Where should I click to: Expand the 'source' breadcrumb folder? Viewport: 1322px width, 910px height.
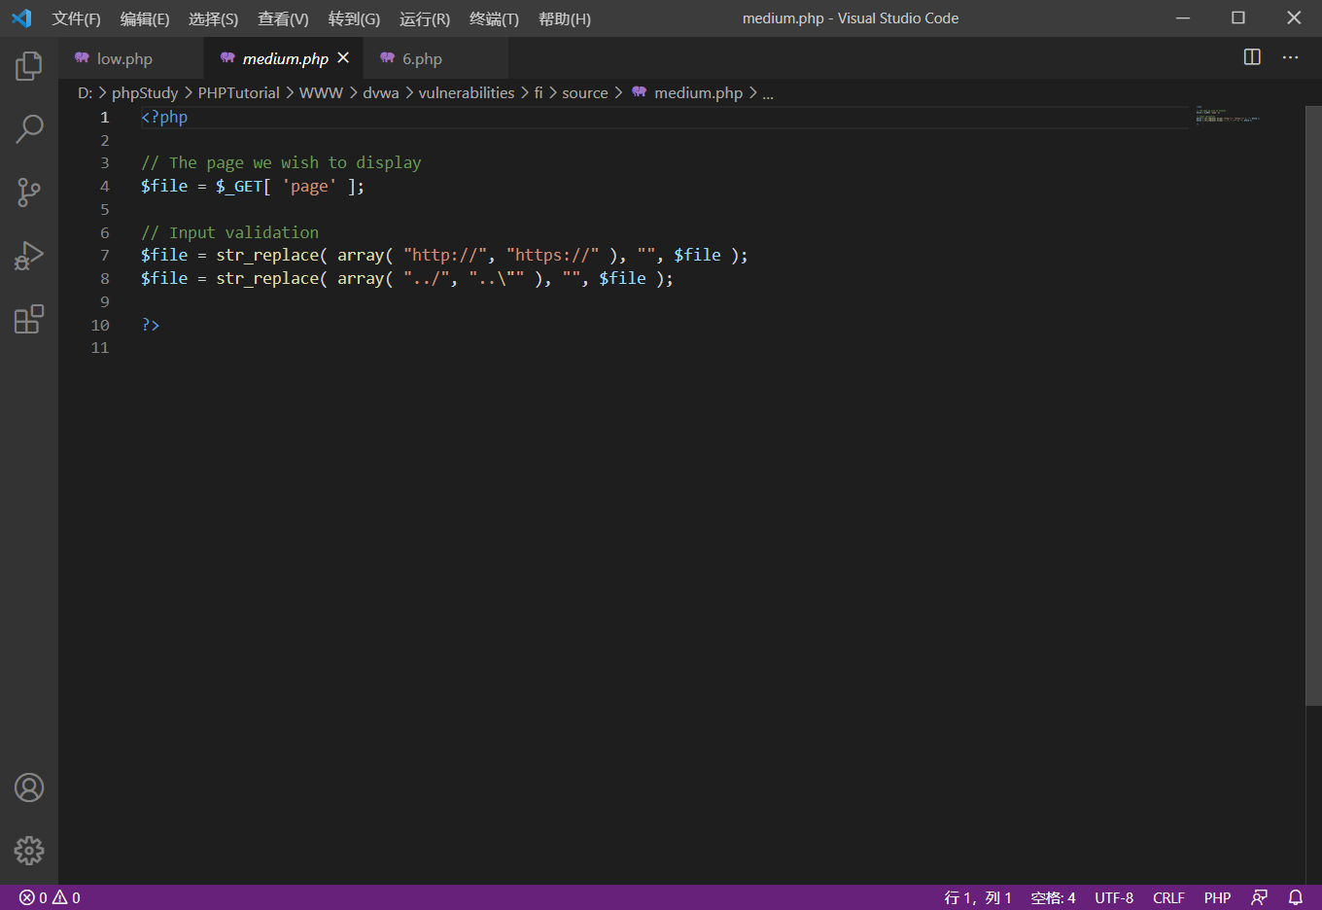(x=584, y=93)
